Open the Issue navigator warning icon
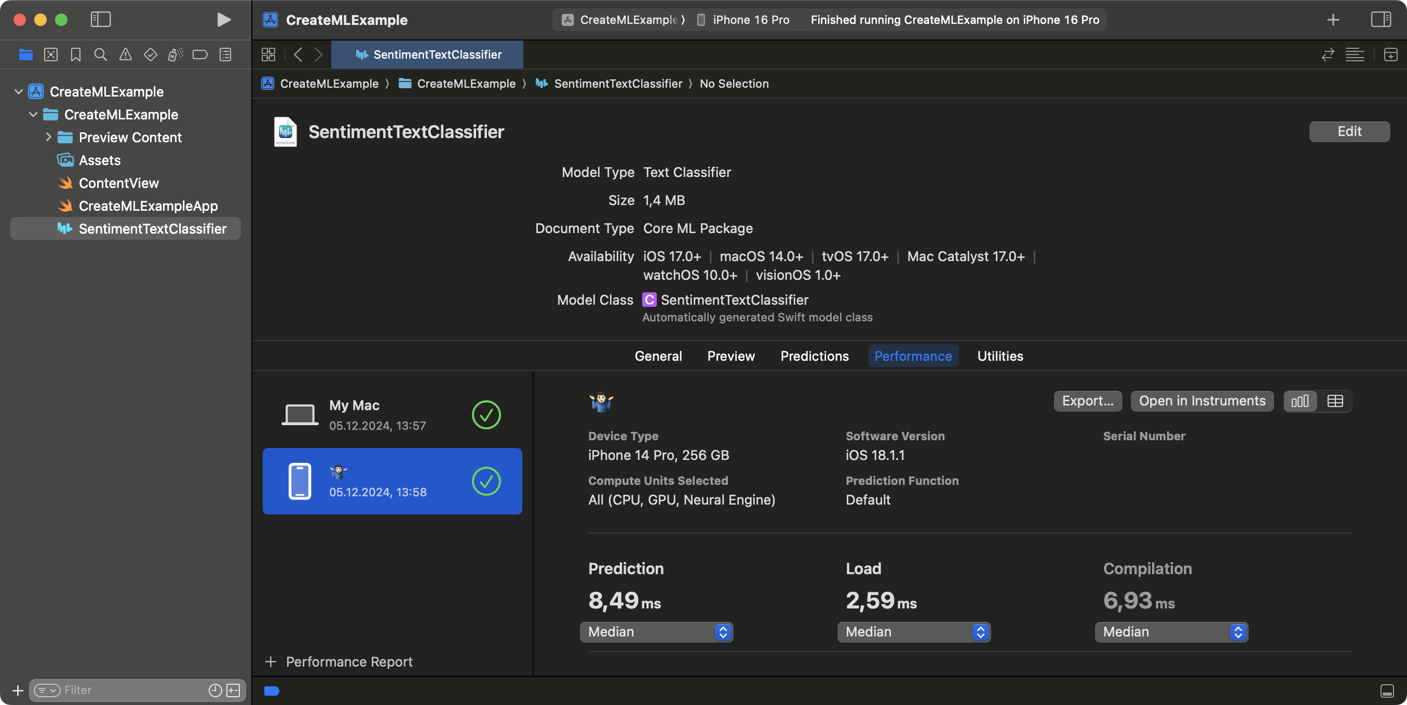Screen dimensions: 1407x705 [126, 55]
